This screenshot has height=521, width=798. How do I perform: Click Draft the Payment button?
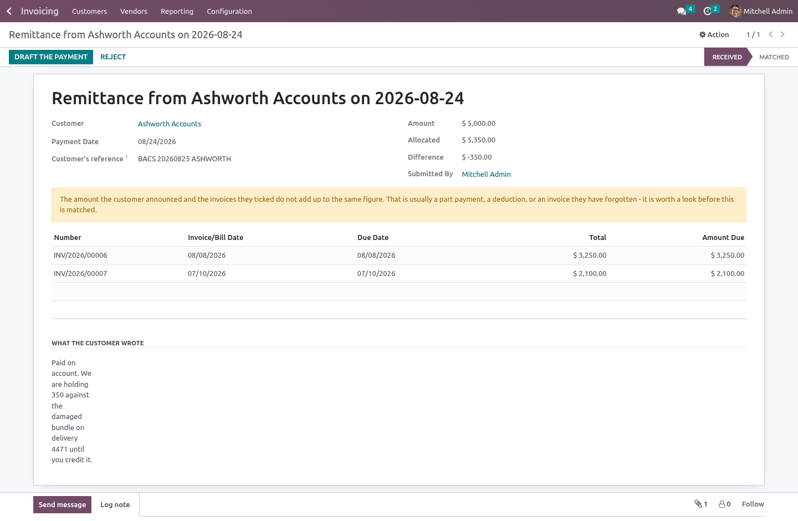coord(51,57)
